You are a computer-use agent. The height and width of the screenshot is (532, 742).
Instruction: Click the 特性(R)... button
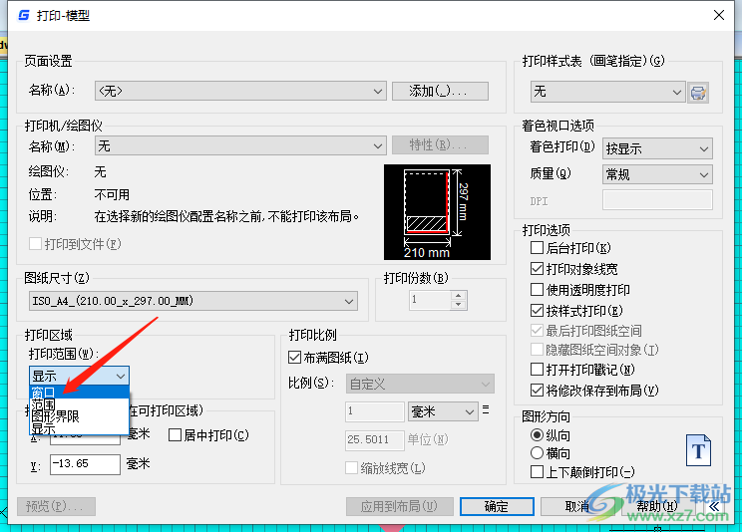coord(440,145)
